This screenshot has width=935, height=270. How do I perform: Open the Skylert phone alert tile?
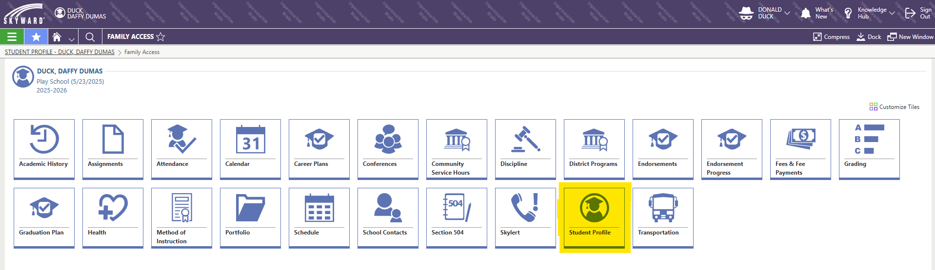tap(525, 217)
